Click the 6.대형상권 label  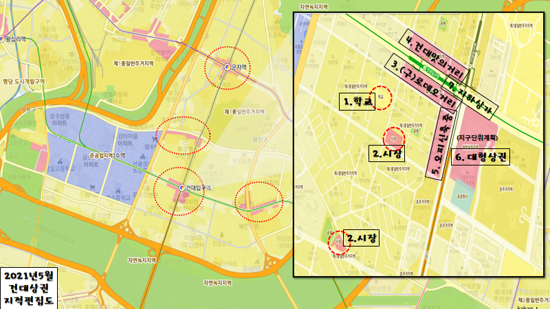[480, 157]
